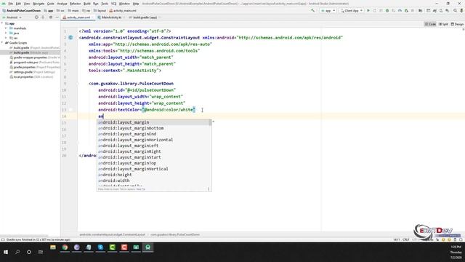The height and width of the screenshot is (262, 465).
Task: Select android:layout_marginTop suggestion
Action: (x=153, y=163)
